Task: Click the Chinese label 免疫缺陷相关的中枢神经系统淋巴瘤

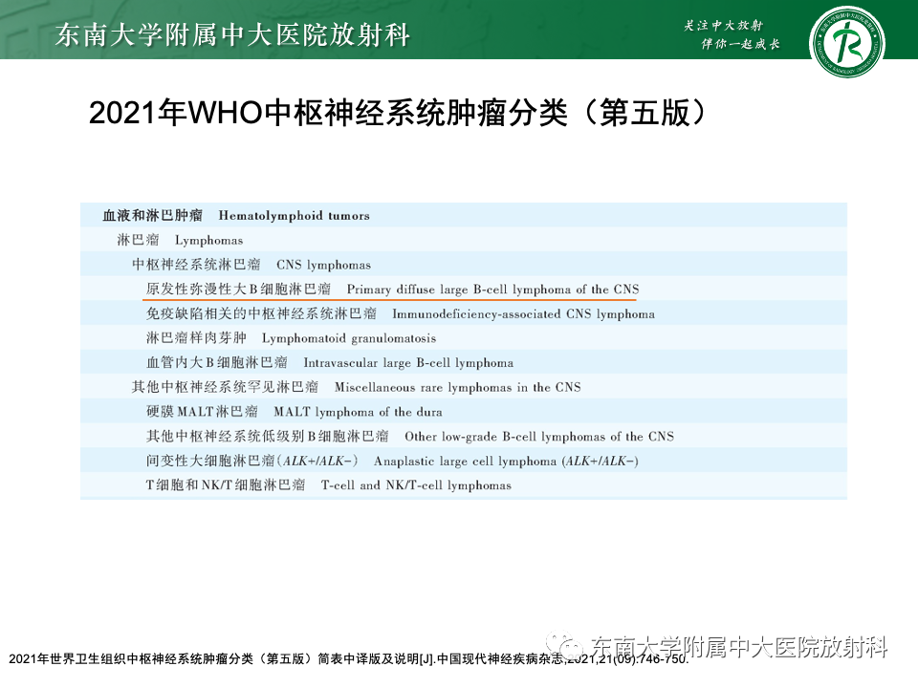Action: click(261, 313)
